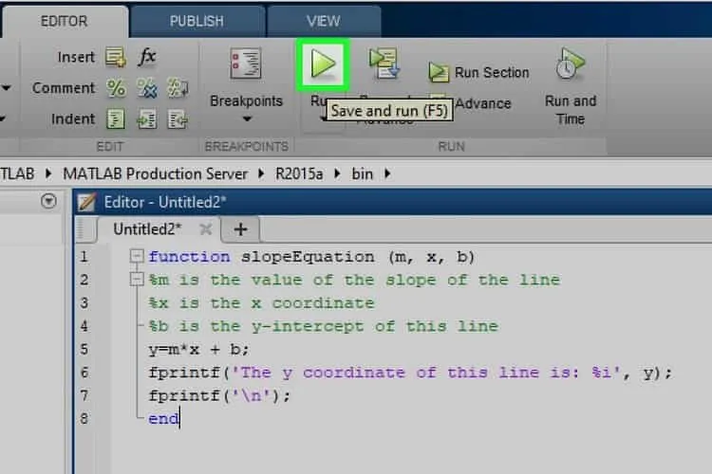Open the panel actions circular arrow button
This screenshot has width=712, height=474.
pos(48,200)
